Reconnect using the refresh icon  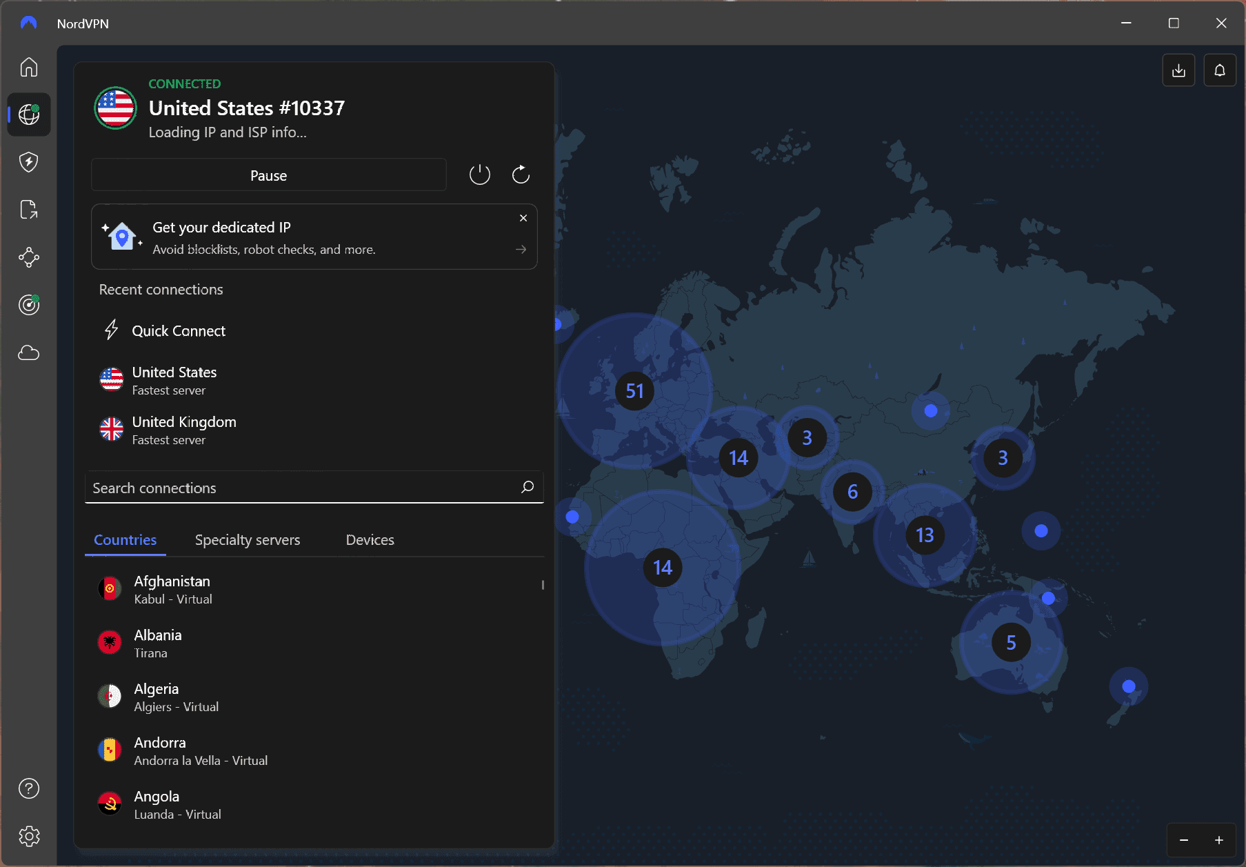pos(521,175)
